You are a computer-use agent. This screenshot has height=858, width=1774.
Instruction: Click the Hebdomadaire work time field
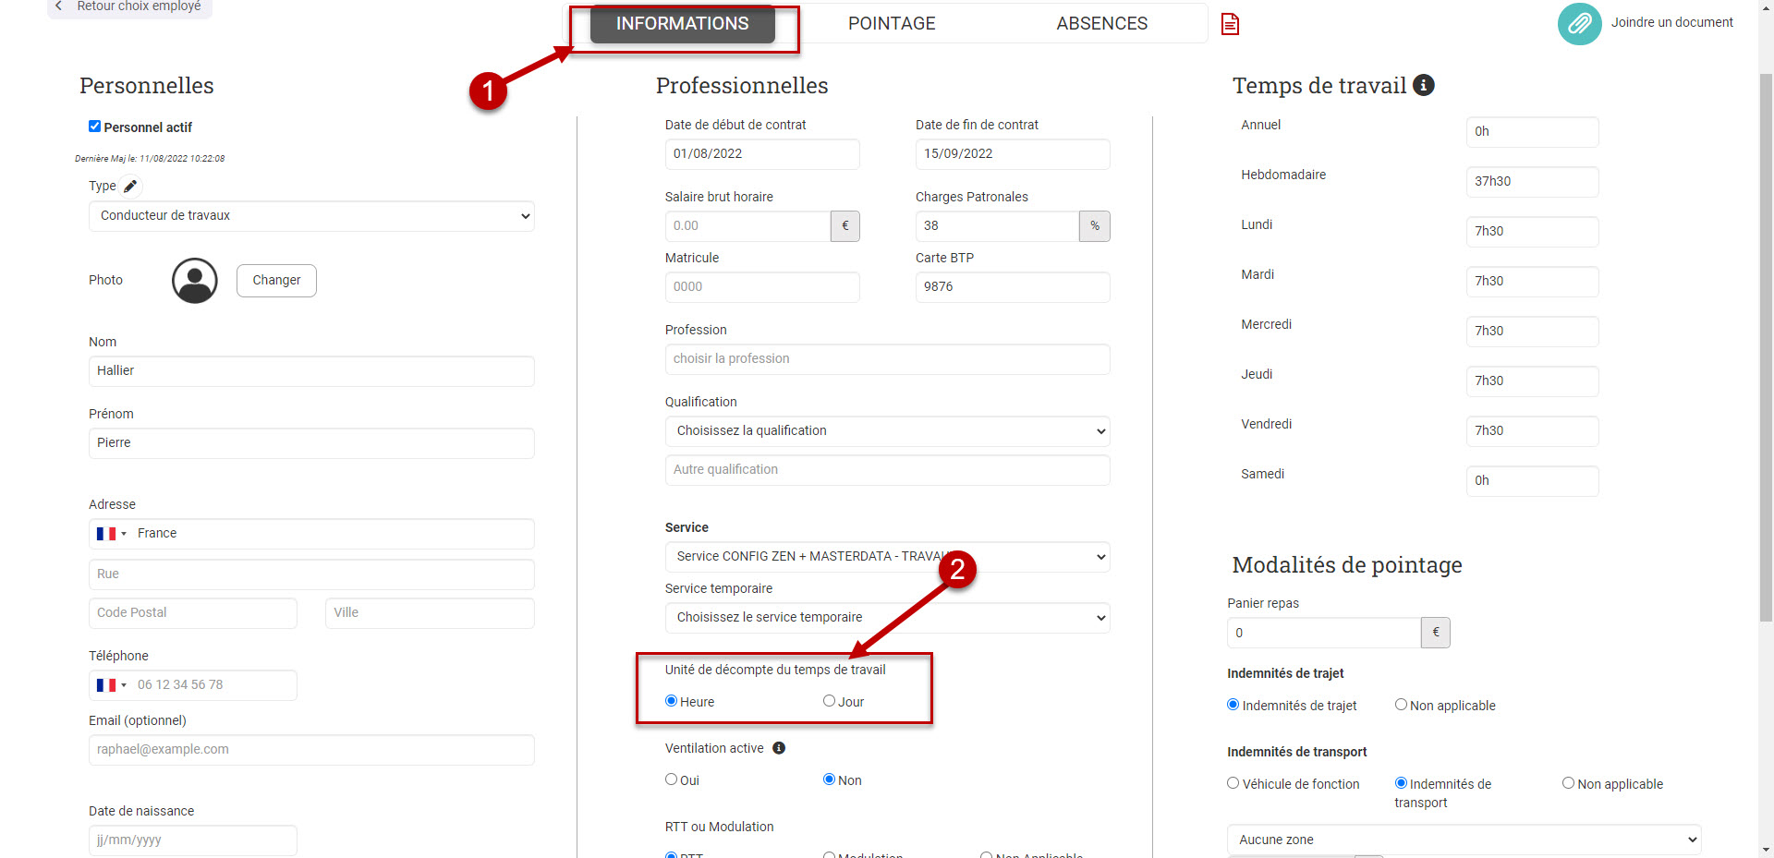[1532, 182]
